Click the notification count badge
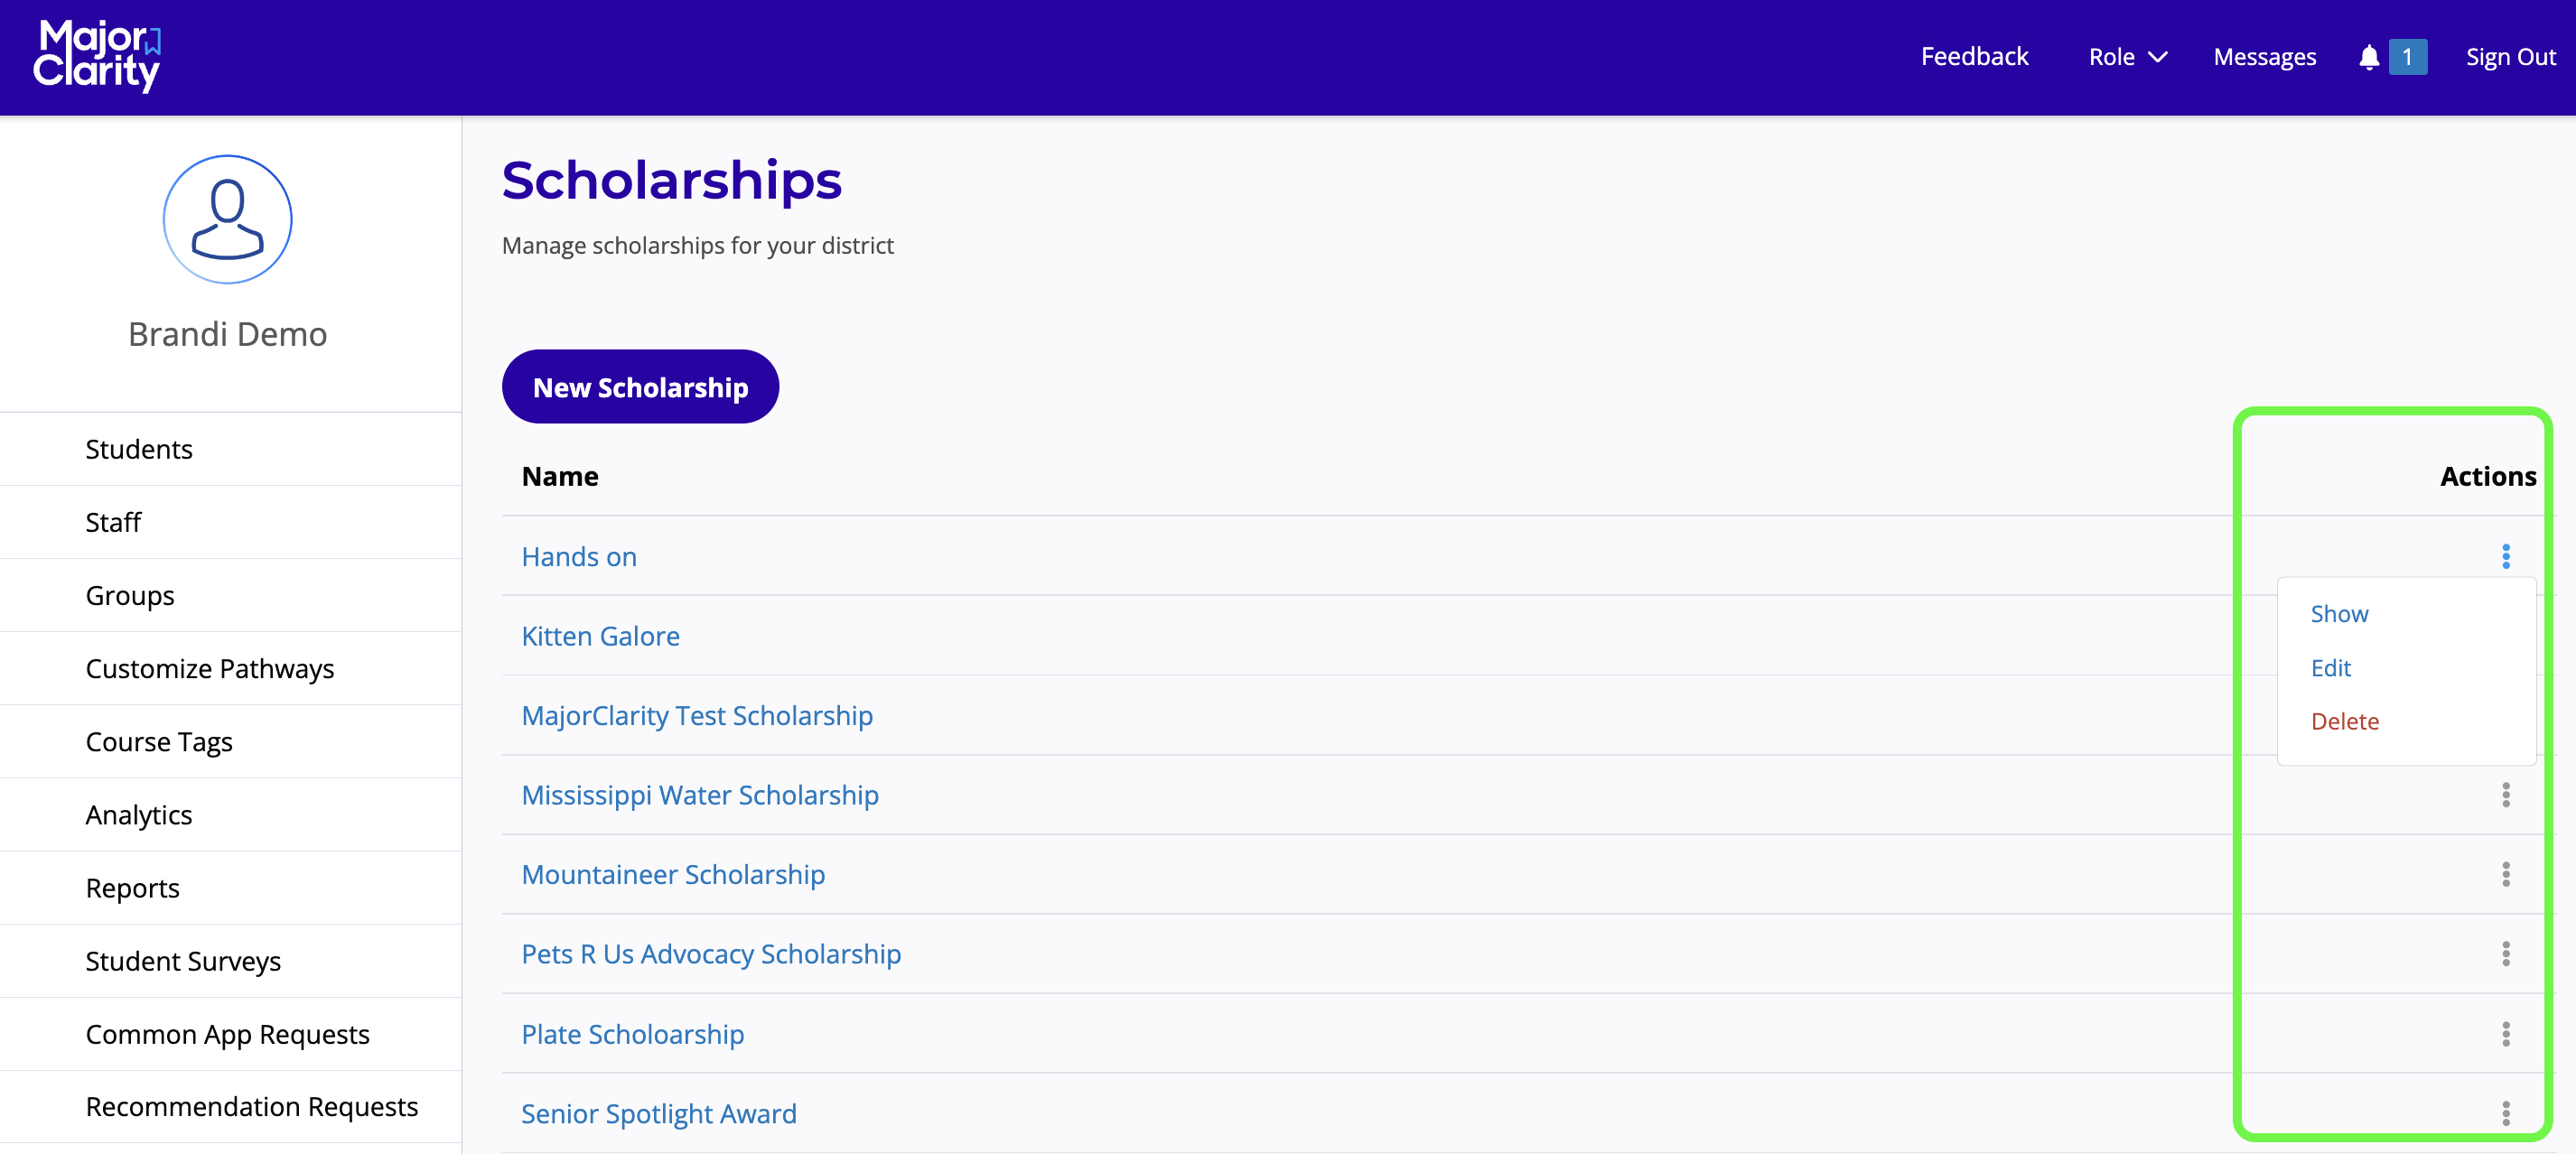 tap(2407, 57)
